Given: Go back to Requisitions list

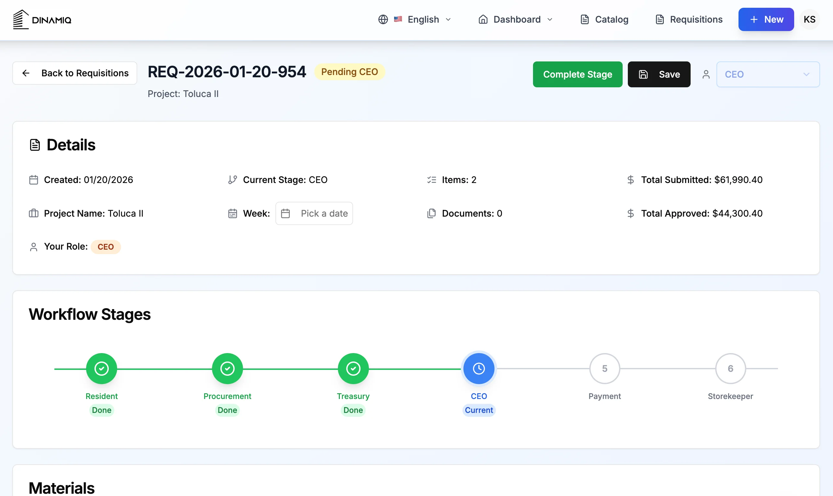Looking at the screenshot, I should coord(75,73).
